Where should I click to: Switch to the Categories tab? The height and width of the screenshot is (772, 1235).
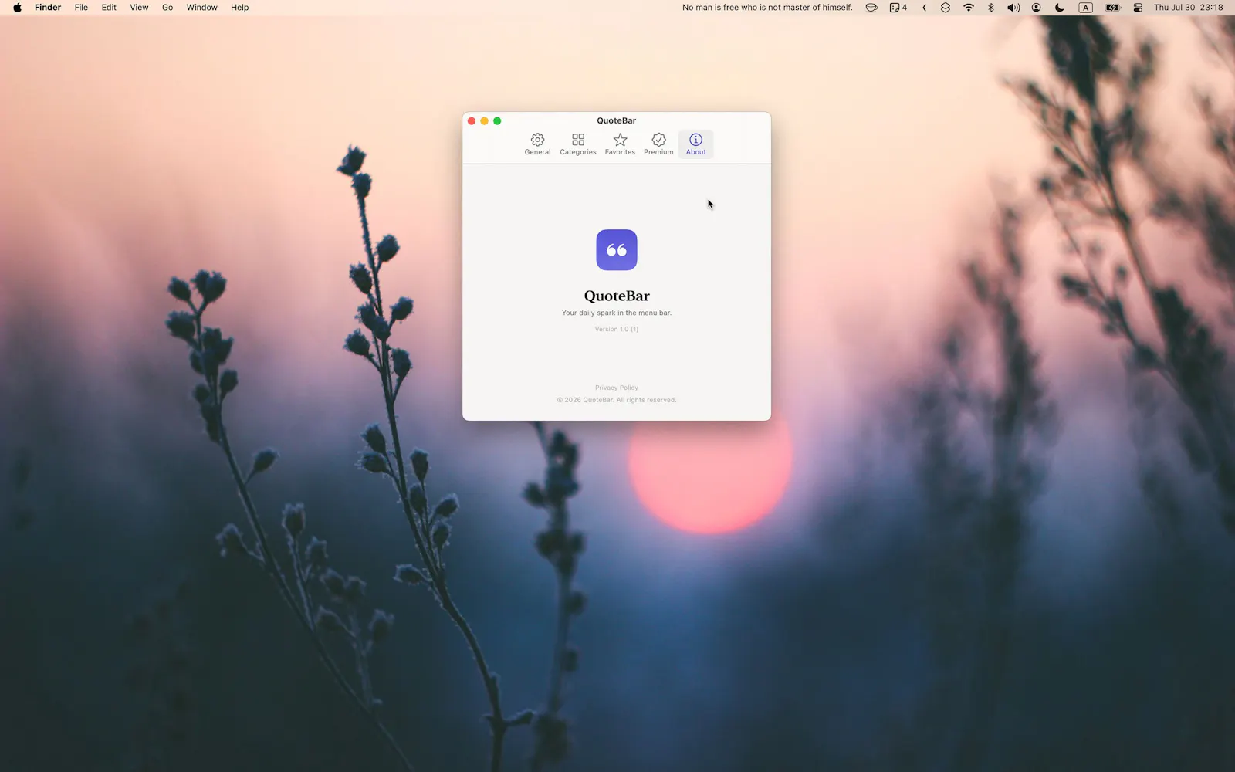[x=577, y=144]
